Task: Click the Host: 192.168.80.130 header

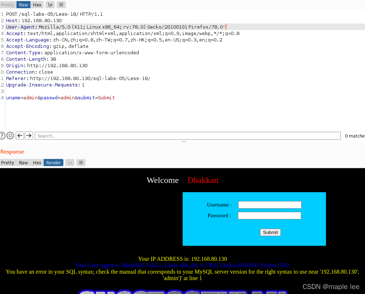Action: (34, 21)
